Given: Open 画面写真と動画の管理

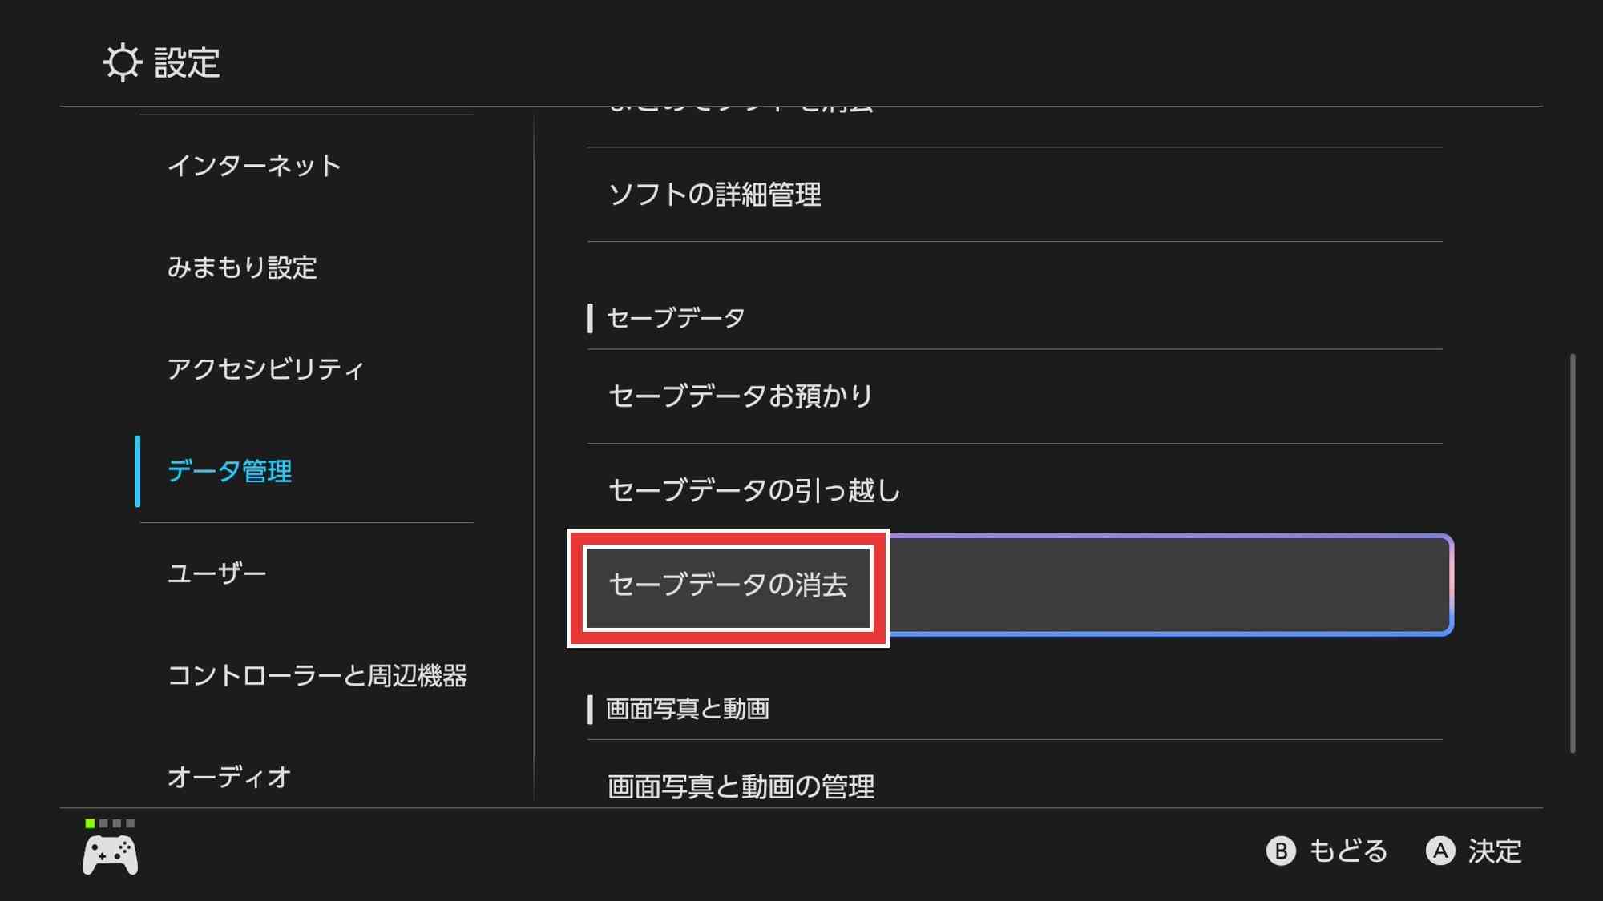Looking at the screenshot, I should tap(741, 786).
